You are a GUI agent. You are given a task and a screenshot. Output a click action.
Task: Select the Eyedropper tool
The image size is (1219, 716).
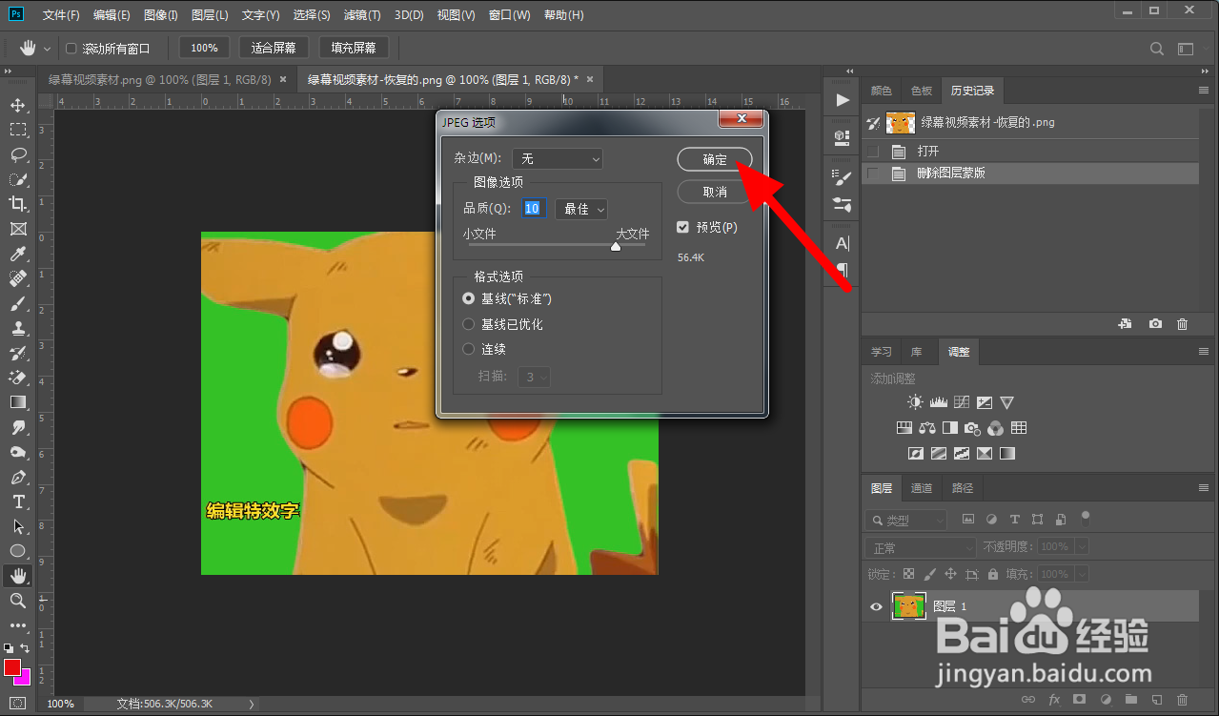[18, 254]
